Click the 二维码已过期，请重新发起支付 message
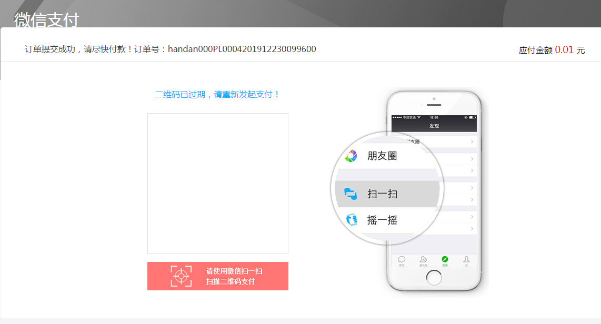Screen dimensions: 601x324 [218, 95]
